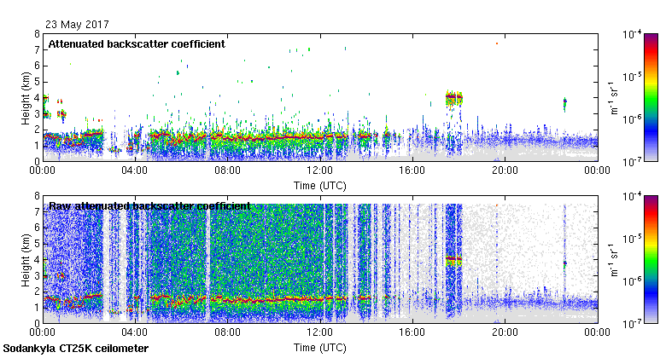Click the 04:00 tick label on the bottom plot
This screenshot has width=666, height=358.
click(x=135, y=332)
